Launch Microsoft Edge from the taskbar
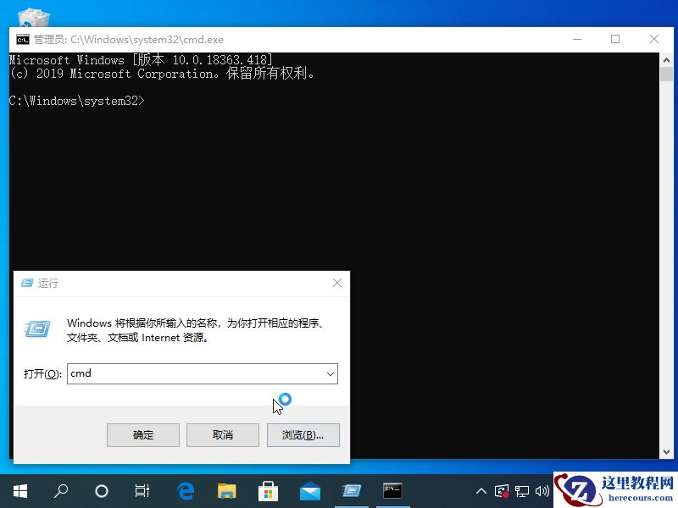678x508 pixels. tap(185, 491)
